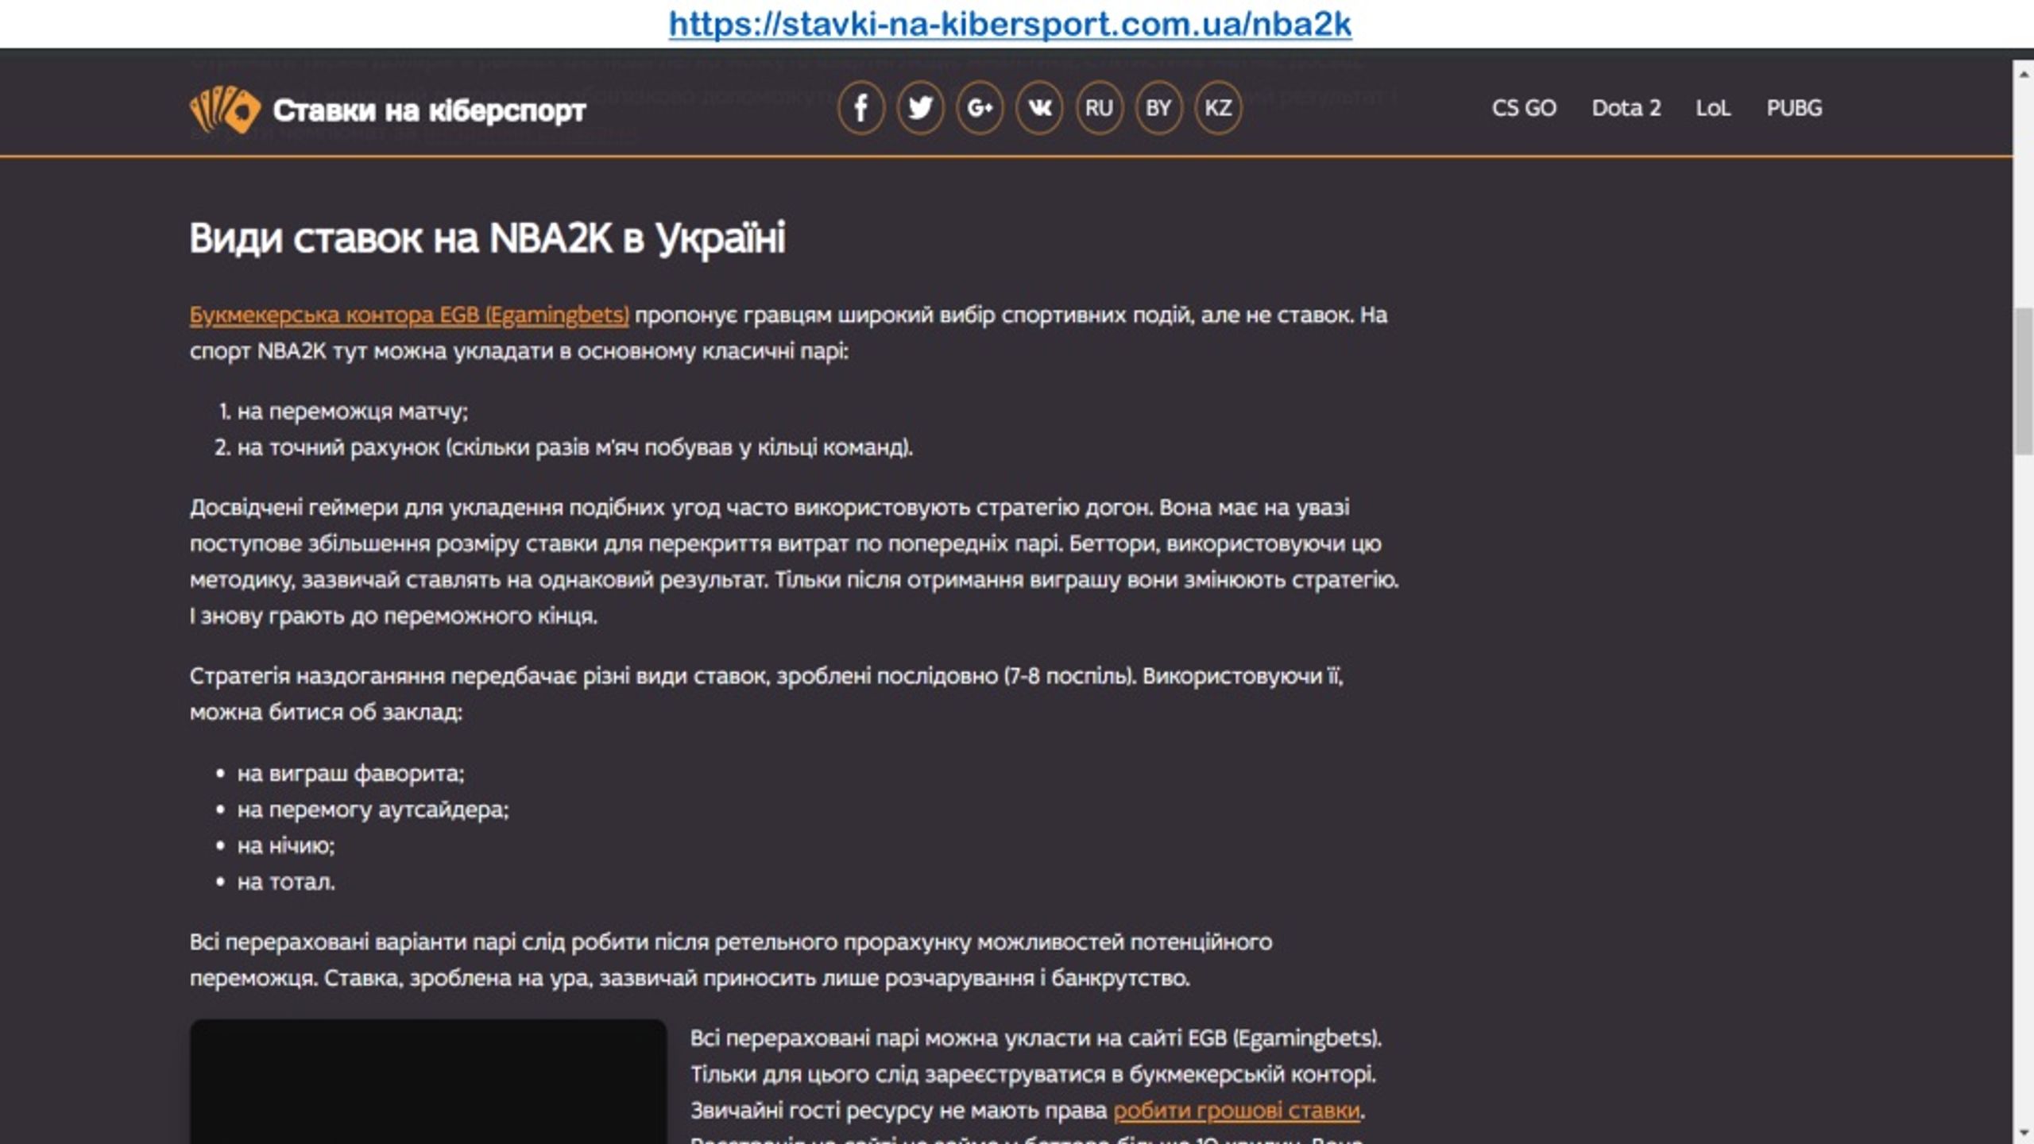Click bullet на перемогу аутсайдера
Screen dimensions: 2034x1144
[x=373, y=810]
